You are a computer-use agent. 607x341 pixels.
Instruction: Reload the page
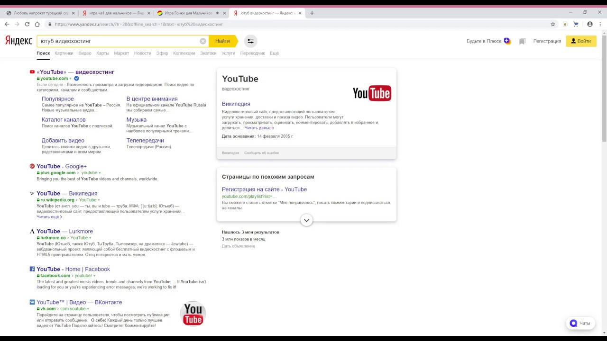(x=28, y=24)
